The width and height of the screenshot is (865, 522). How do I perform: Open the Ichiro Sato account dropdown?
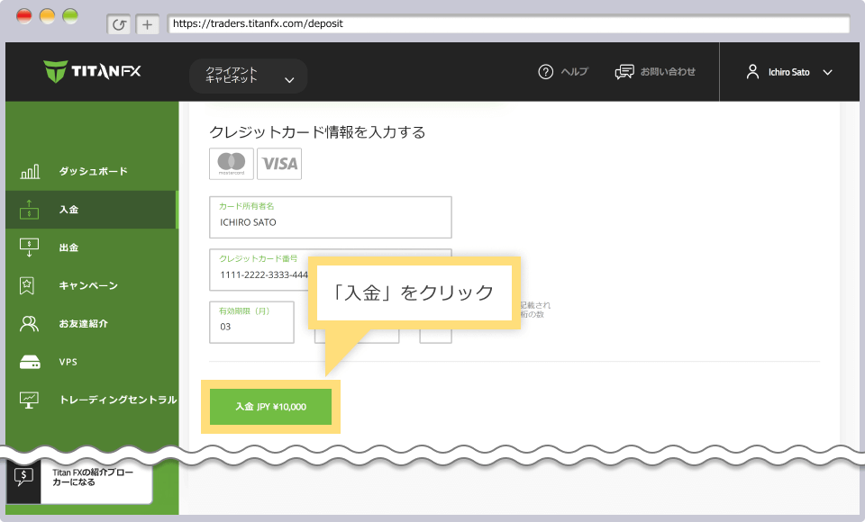[x=789, y=73]
